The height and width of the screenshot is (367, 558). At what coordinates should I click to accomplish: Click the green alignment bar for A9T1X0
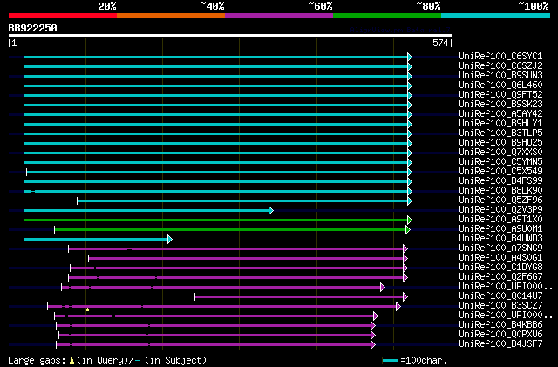click(218, 221)
